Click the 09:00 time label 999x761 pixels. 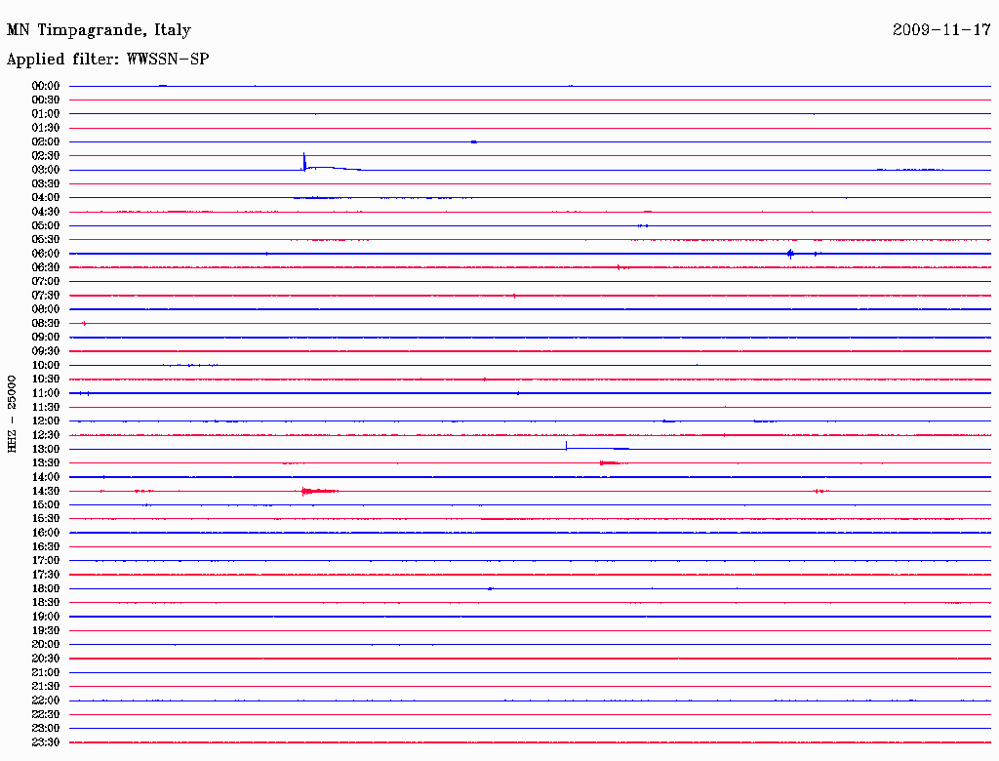pos(46,338)
